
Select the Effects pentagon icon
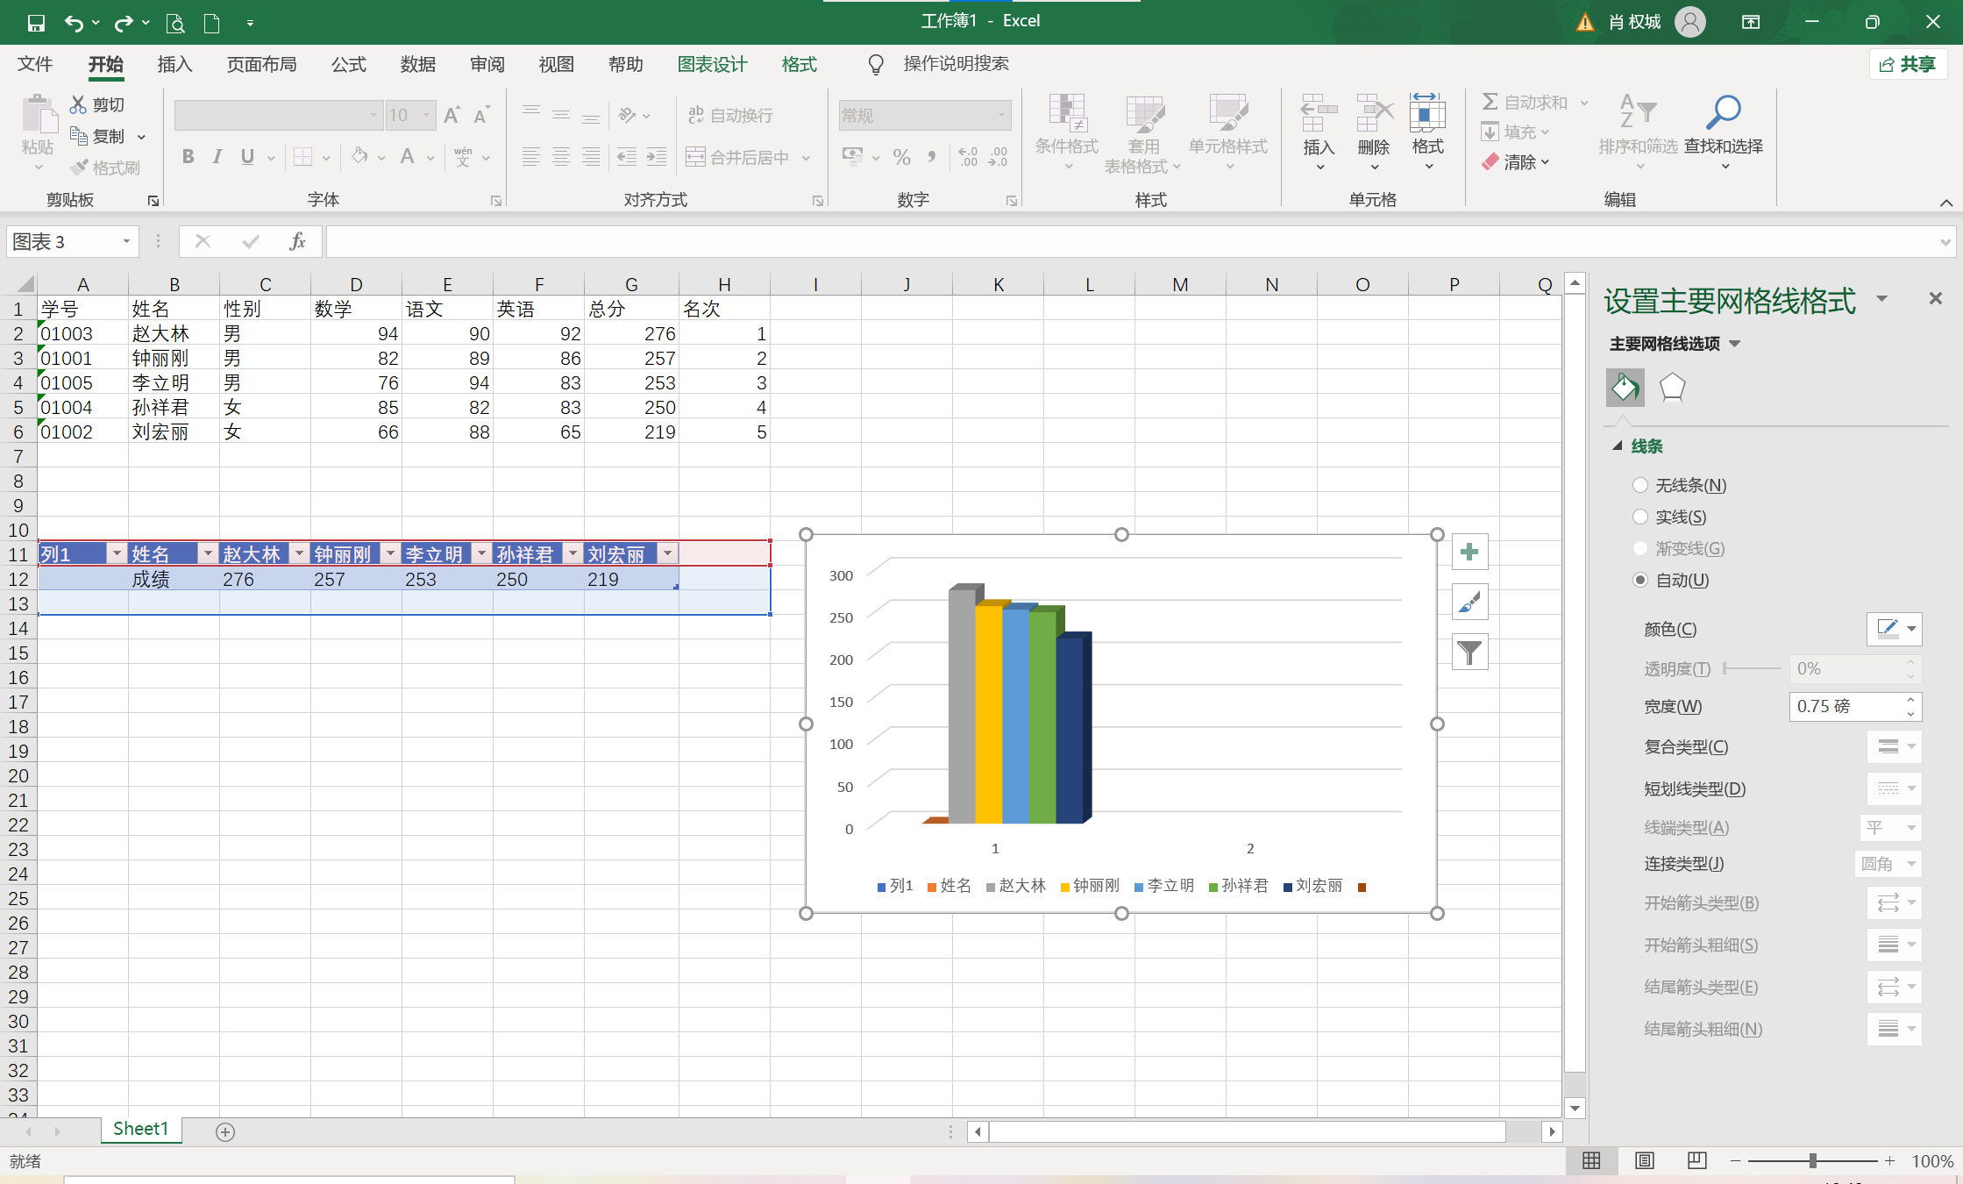pos(1672,387)
